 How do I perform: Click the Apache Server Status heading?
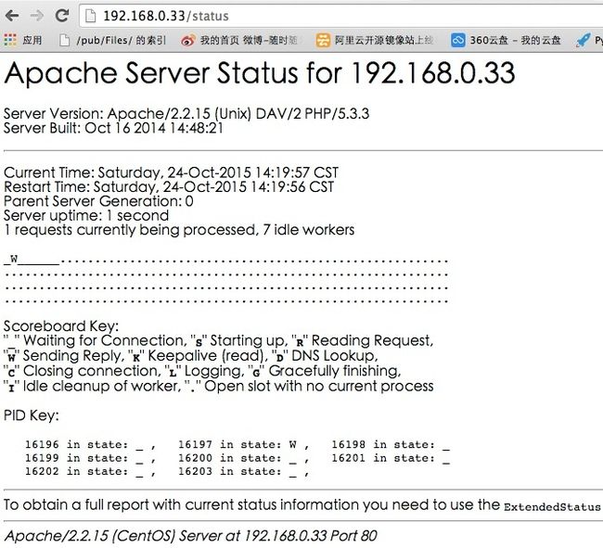(260, 73)
